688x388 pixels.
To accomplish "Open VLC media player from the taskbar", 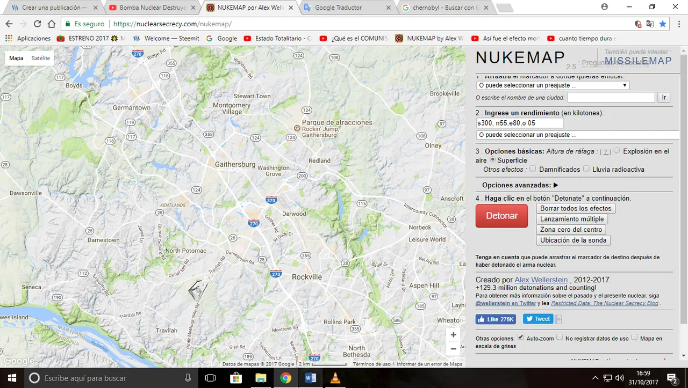I will 335,378.
